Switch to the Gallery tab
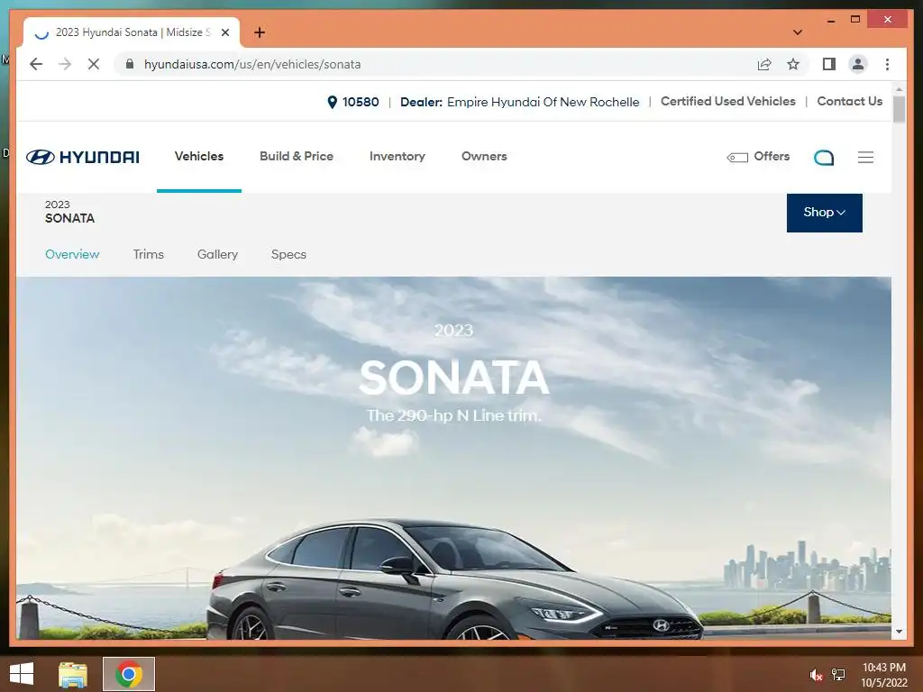 coord(217,254)
